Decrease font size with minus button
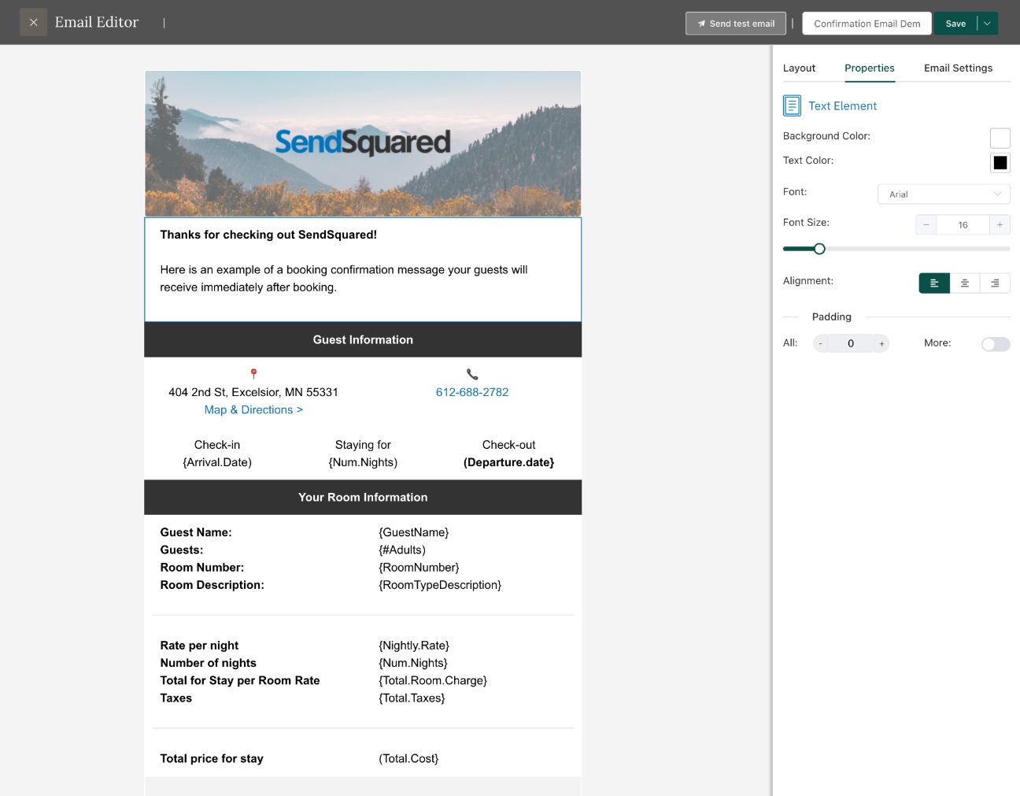The image size is (1020, 796). (x=926, y=225)
